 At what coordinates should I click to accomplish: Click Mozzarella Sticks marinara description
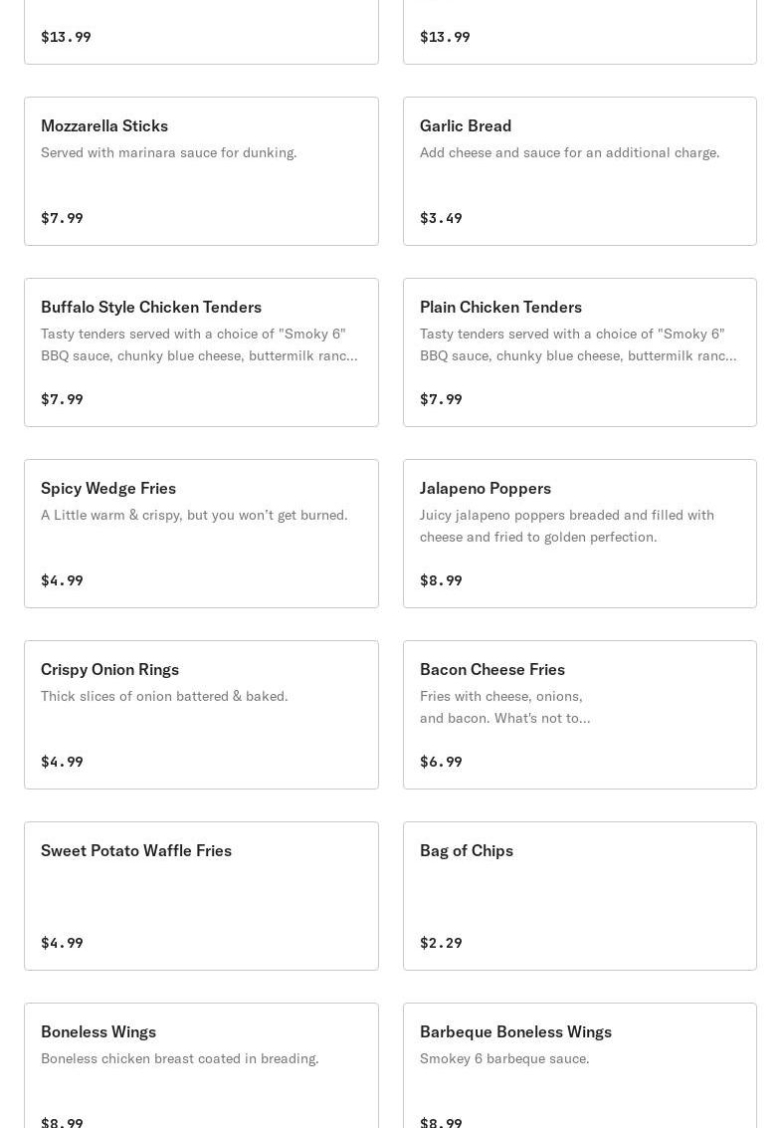[x=169, y=152]
